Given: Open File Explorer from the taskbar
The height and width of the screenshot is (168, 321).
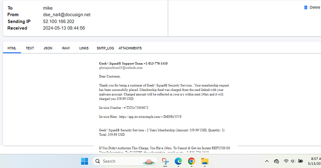Looking at the screenshot, I should click(205, 161).
